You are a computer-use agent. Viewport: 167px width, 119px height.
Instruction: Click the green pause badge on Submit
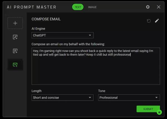159,112
